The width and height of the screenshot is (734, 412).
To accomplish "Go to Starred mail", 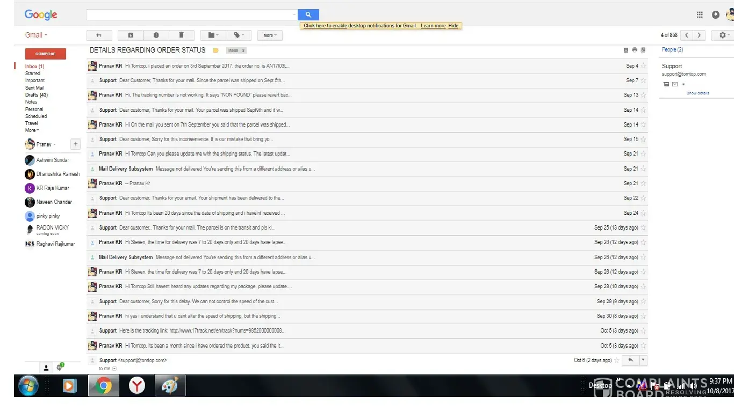I will pyautogui.click(x=32, y=73).
